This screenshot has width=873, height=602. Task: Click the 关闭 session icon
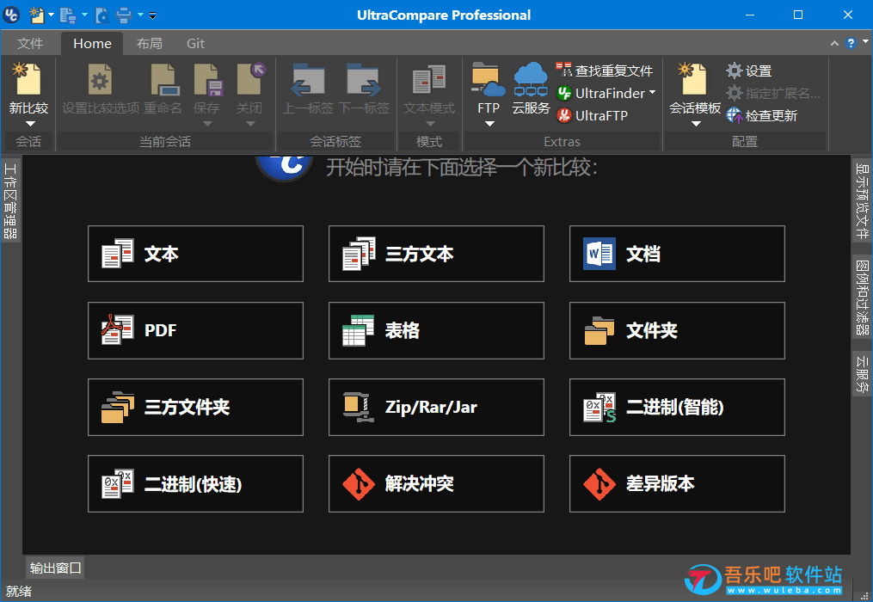coord(250,79)
